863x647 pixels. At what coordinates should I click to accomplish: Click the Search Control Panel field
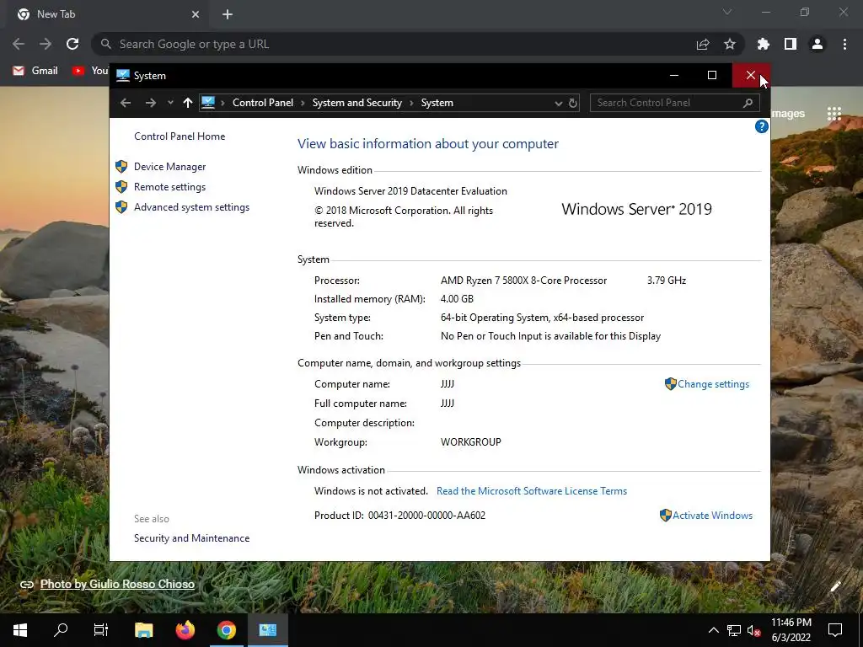click(675, 103)
